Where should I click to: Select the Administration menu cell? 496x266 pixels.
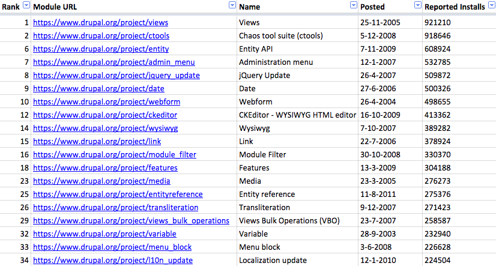297,62
